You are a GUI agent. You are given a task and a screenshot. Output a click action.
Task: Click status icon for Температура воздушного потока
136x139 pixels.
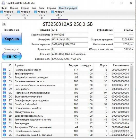coord(4,119)
